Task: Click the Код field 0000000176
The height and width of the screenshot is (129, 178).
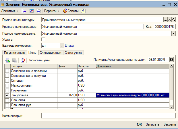Action: (165, 27)
